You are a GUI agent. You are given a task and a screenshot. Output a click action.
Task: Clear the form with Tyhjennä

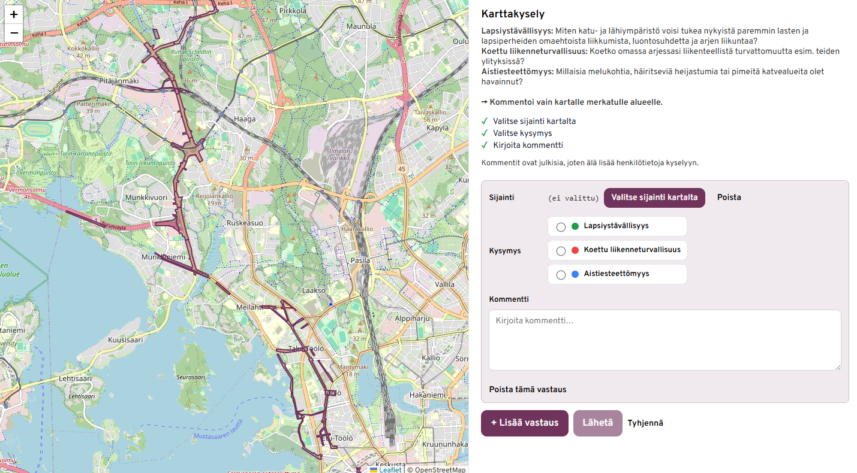(x=645, y=423)
